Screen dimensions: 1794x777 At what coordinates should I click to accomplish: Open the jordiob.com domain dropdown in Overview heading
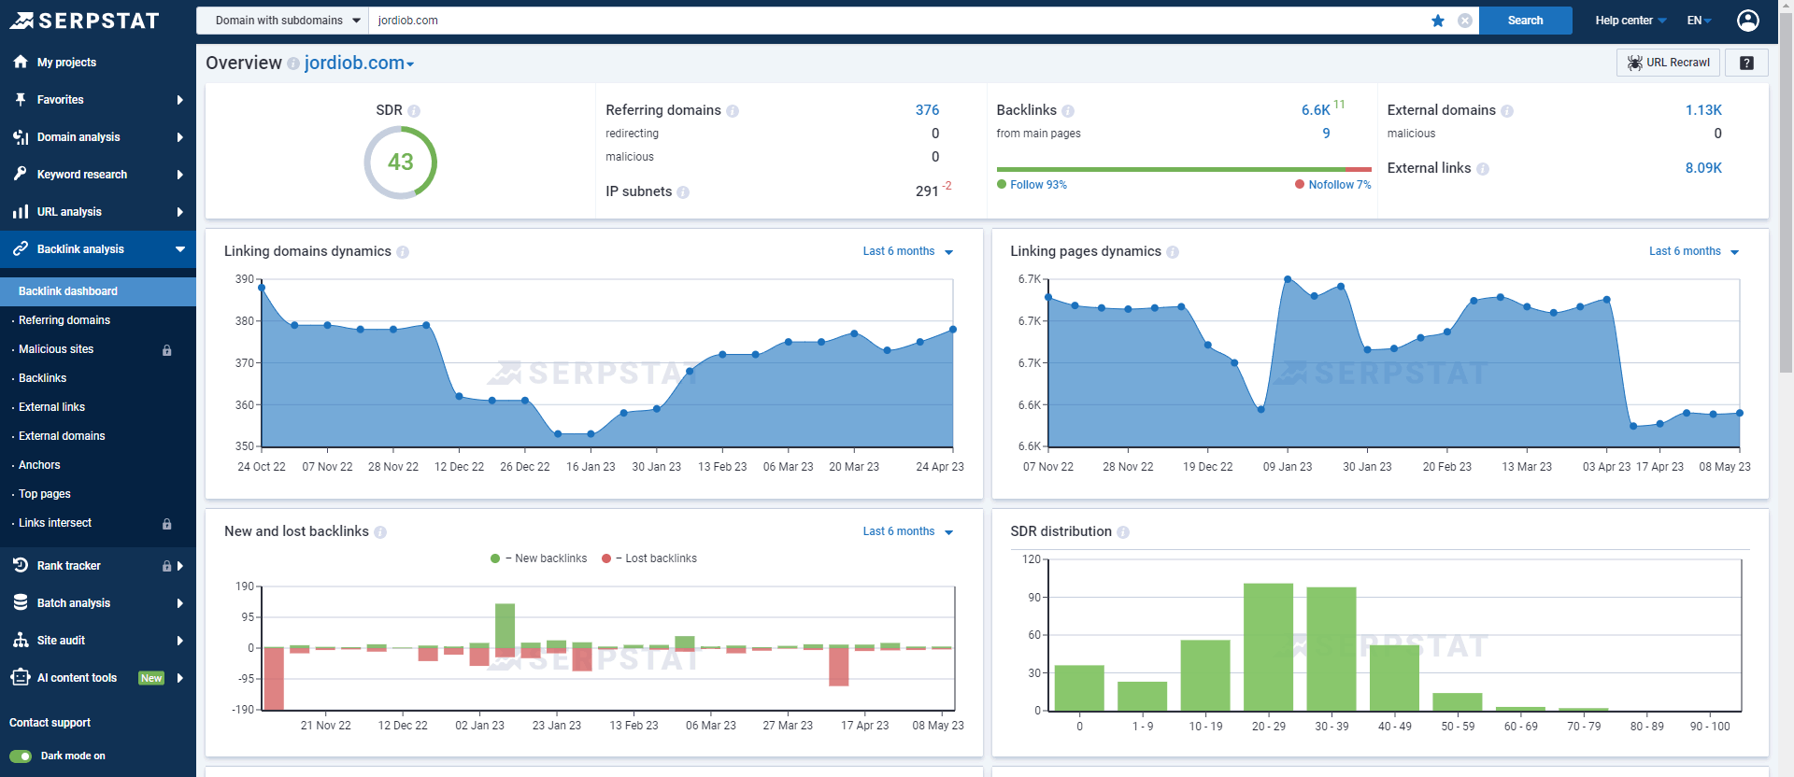(x=359, y=63)
